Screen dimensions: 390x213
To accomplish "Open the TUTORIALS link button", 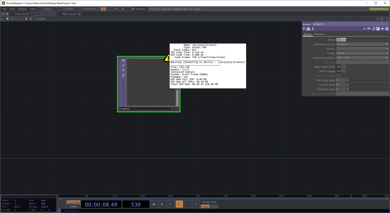I will pos(90,9).
